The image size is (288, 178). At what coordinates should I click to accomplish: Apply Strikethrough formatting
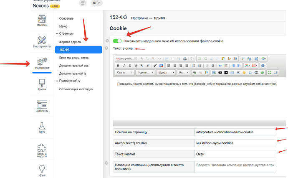pyautogui.click(x=136, y=66)
